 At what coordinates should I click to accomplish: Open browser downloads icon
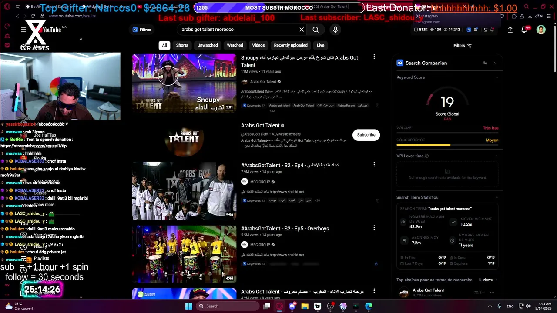coord(530,16)
